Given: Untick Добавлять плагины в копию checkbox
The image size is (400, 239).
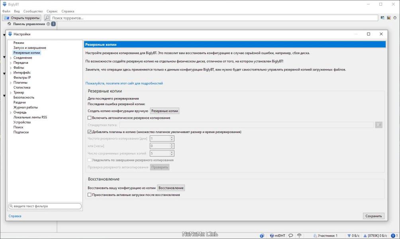Looking at the screenshot, I should pos(90,132).
